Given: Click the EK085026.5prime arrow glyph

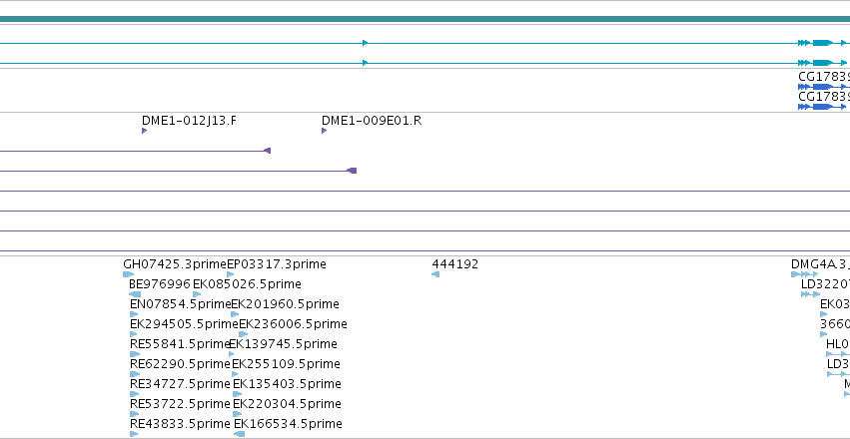Looking at the screenshot, I should pos(197,294).
